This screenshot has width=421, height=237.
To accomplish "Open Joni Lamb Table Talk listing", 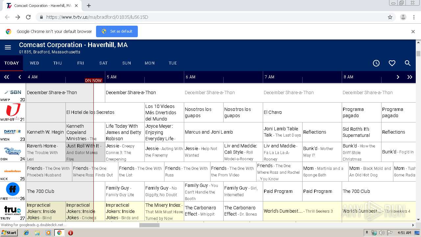I will point(283,132).
